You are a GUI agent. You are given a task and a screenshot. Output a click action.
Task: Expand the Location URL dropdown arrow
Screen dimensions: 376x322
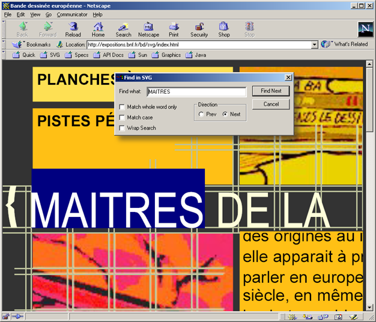coord(314,44)
